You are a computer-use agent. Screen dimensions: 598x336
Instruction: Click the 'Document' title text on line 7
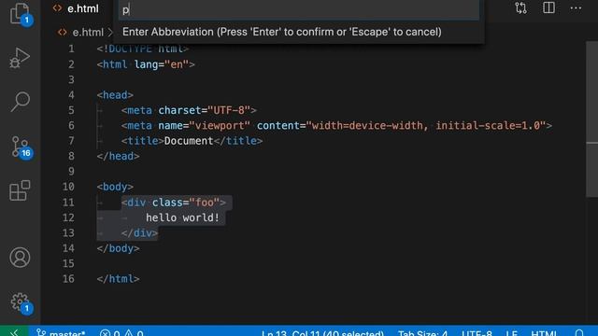(x=189, y=141)
